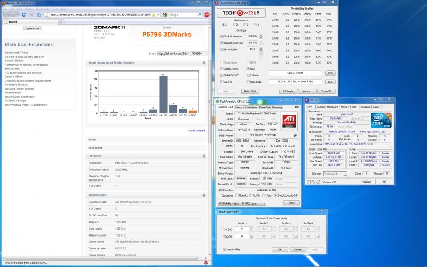
Task: Switch to the Sensors tab in GPU-Z
Action: click(x=239, y=107)
